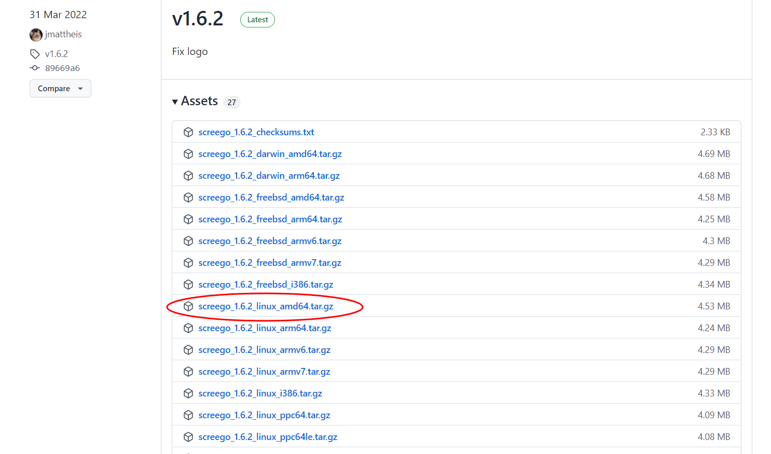
Task: Download screego_1.6.2_freebsd_i386.tar.gz
Action: pos(266,285)
